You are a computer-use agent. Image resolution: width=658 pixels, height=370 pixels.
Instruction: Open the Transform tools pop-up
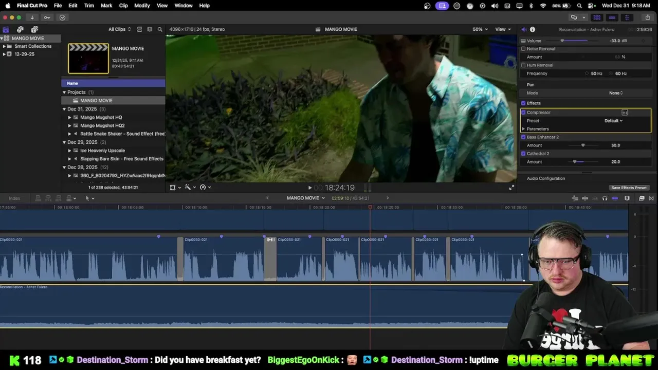[x=175, y=188]
